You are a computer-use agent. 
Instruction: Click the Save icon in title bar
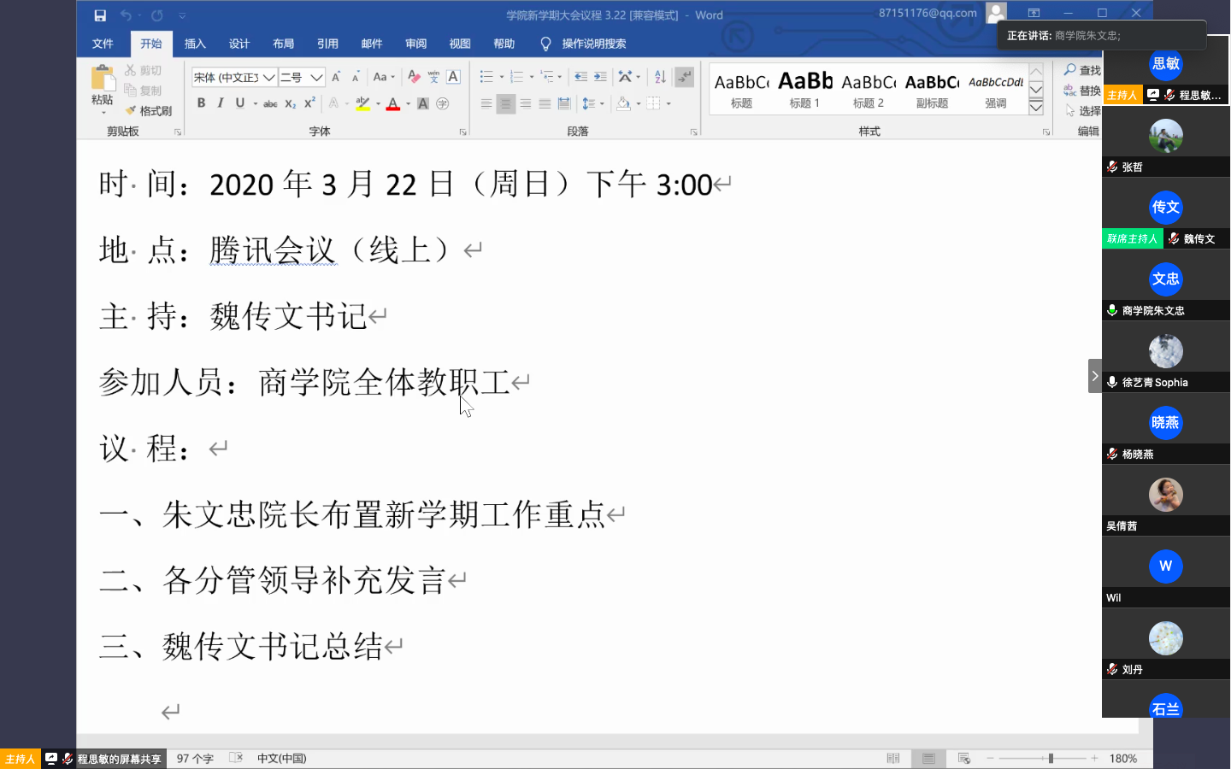[x=100, y=15]
